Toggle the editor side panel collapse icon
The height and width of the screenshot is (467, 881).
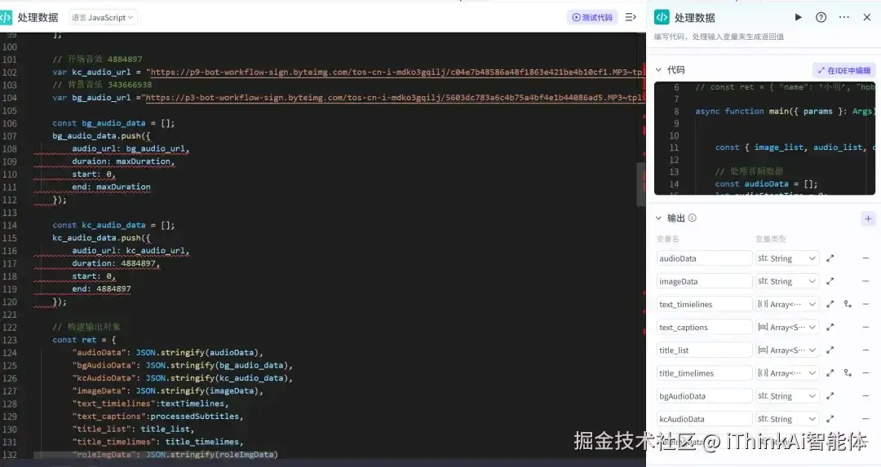[x=631, y=17]
